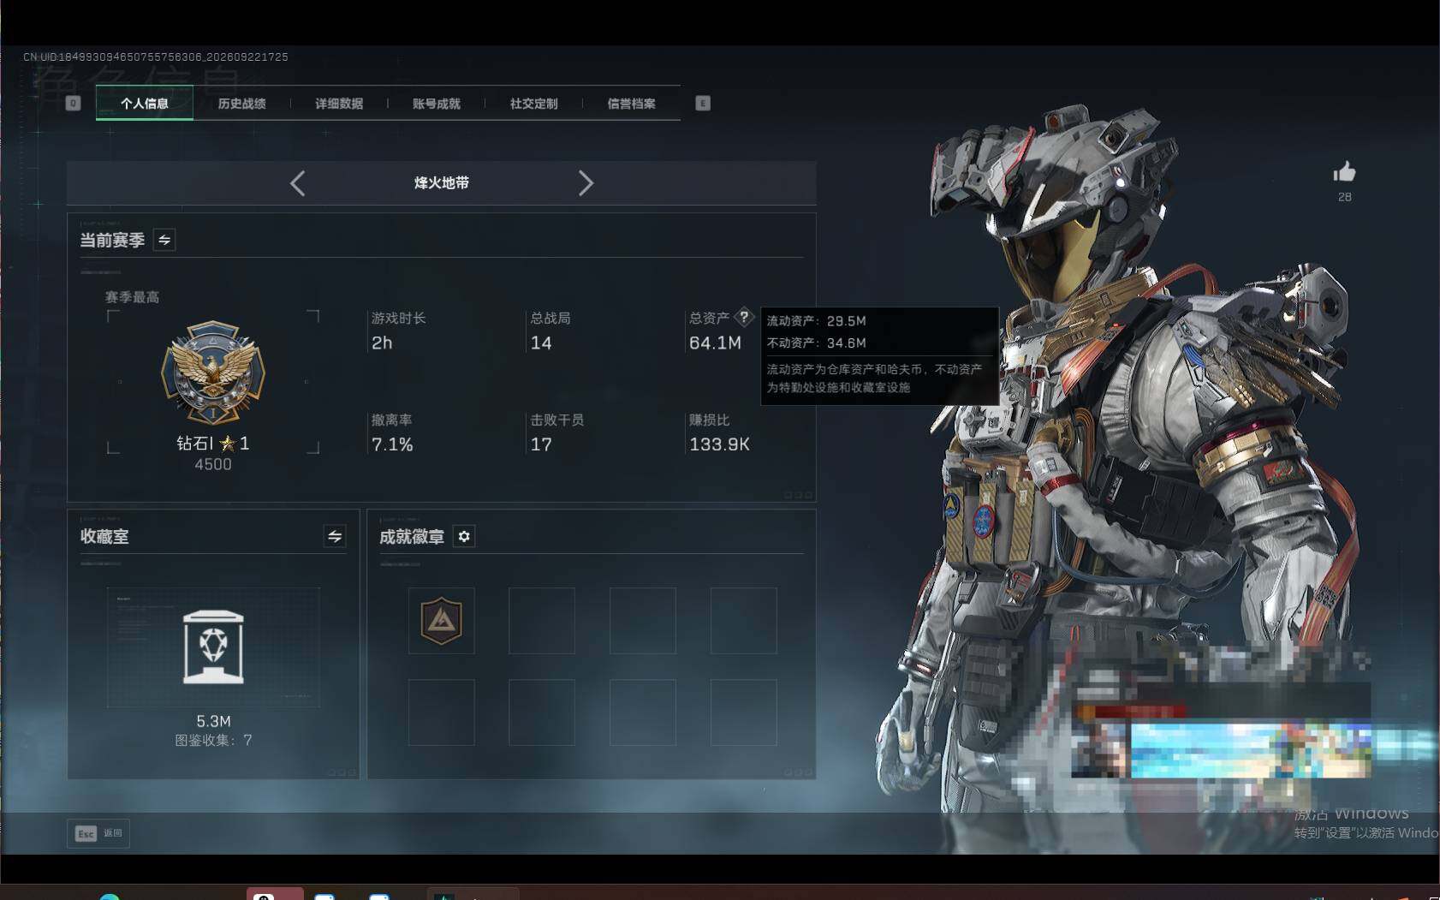Click the 烽火地带 mode title
Screen dimensions: 1440x900
tap(442, 183)
